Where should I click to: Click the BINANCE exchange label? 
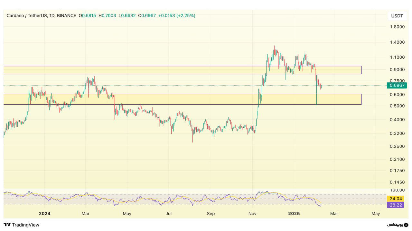click(x=67, y=15)
